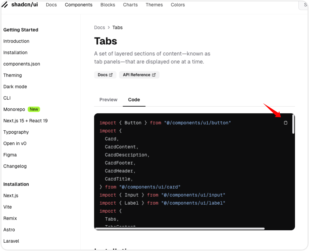Open the Getting Started Installation page in the sidebar
This screenshot has width=309, height=251.
coord(15,52)
